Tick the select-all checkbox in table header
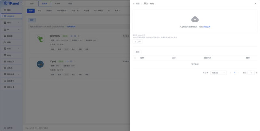 point(135,58)
